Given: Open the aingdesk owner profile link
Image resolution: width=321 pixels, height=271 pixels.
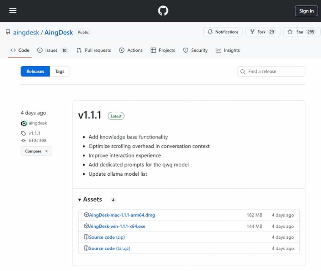Looking at the screenshot, I should point(26,32).
